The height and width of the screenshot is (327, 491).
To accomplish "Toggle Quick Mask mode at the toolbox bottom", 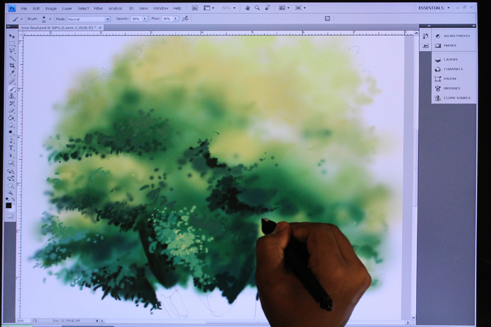I will pyautogui.click(x=10, y=216).
